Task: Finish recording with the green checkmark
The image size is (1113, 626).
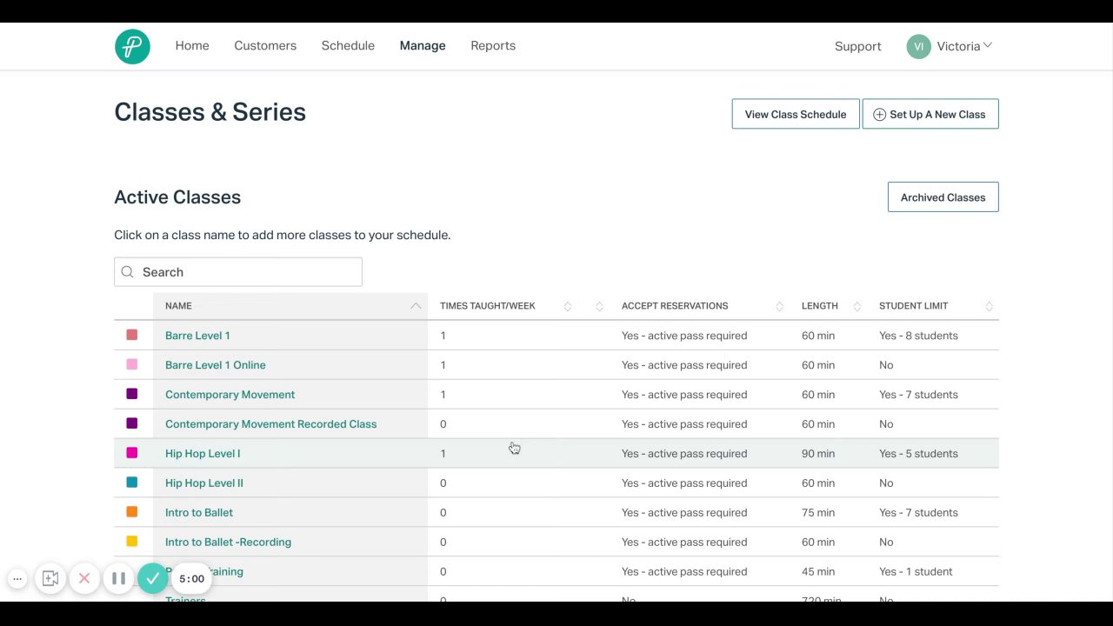Action: (x=152, y=579)
